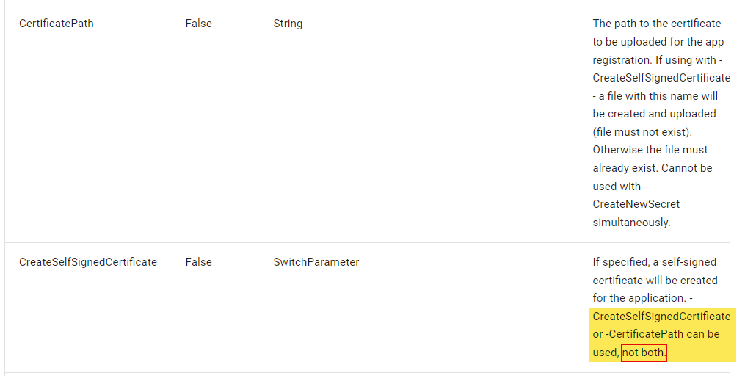The image size is (745, 376).
Task: Click 'be created and uploaded' line
Action: point(654,114)
